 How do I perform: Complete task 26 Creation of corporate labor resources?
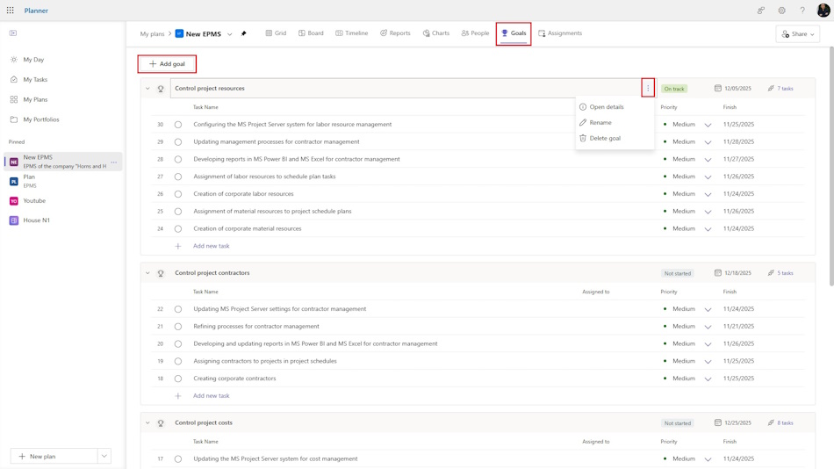click(x=178, y=194)
